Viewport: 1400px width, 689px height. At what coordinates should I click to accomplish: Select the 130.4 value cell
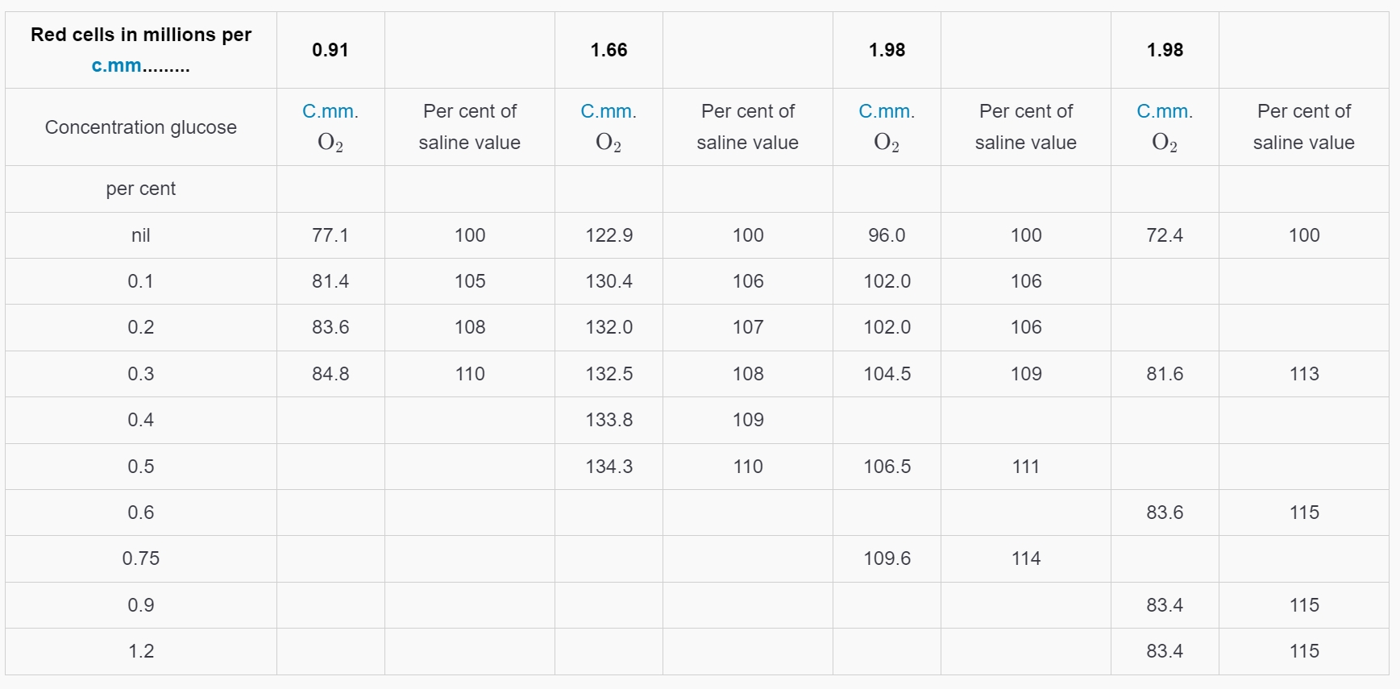(609, 281)
